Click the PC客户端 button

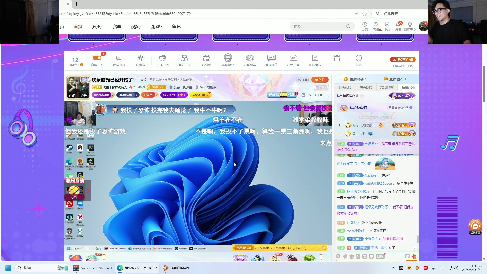[x=403, y=60]
